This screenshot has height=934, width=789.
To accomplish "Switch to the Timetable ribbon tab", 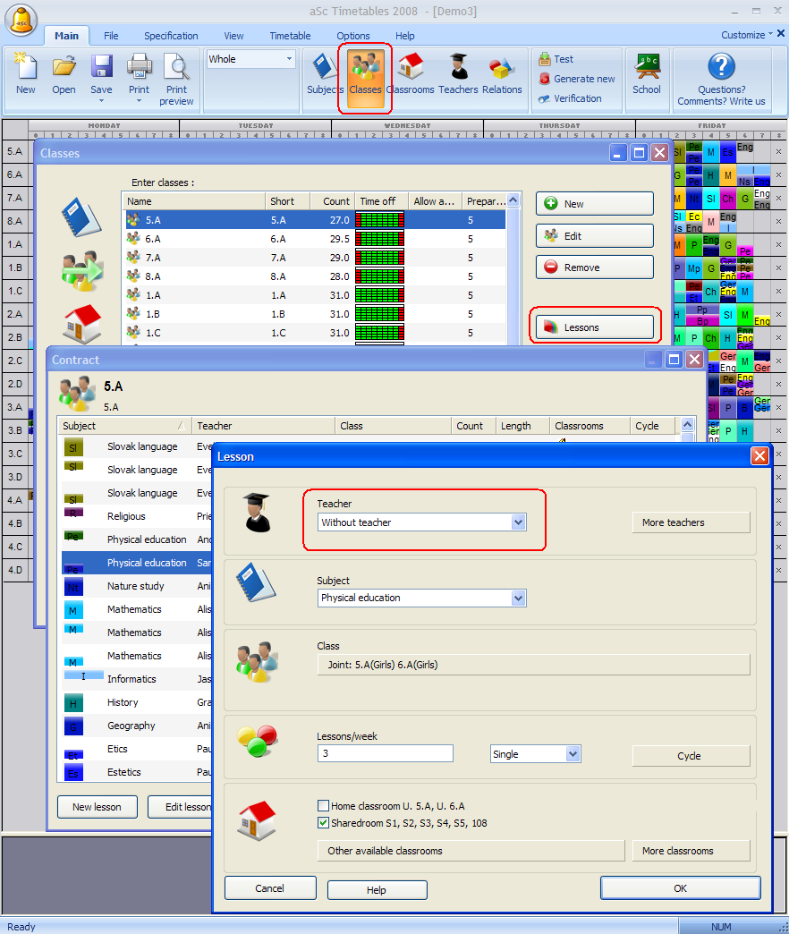I will (x=290, y=36).
